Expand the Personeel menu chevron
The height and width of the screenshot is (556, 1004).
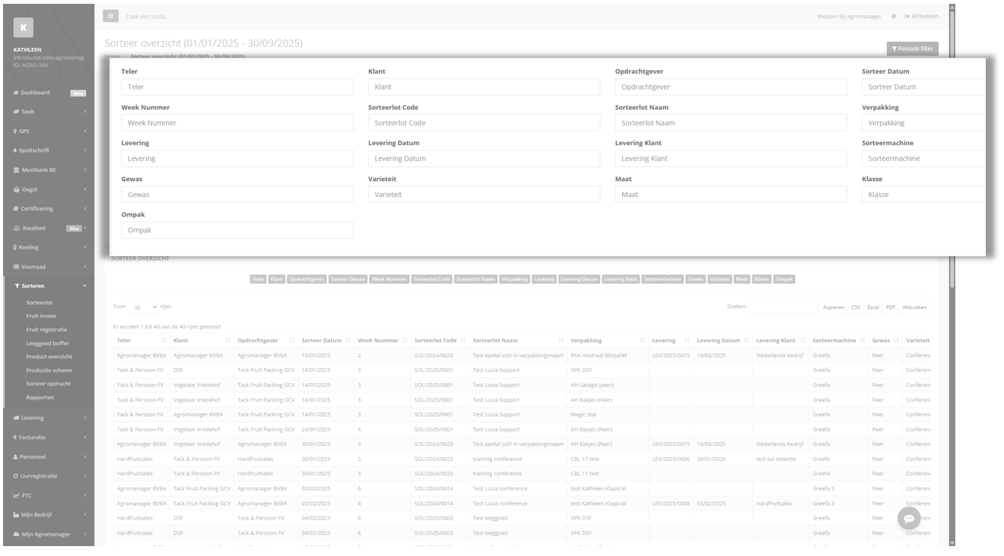pos(84,456)
